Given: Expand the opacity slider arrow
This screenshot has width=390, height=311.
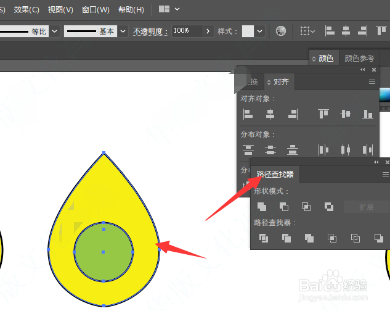Looking at the screenshot, I should (208, 31).
